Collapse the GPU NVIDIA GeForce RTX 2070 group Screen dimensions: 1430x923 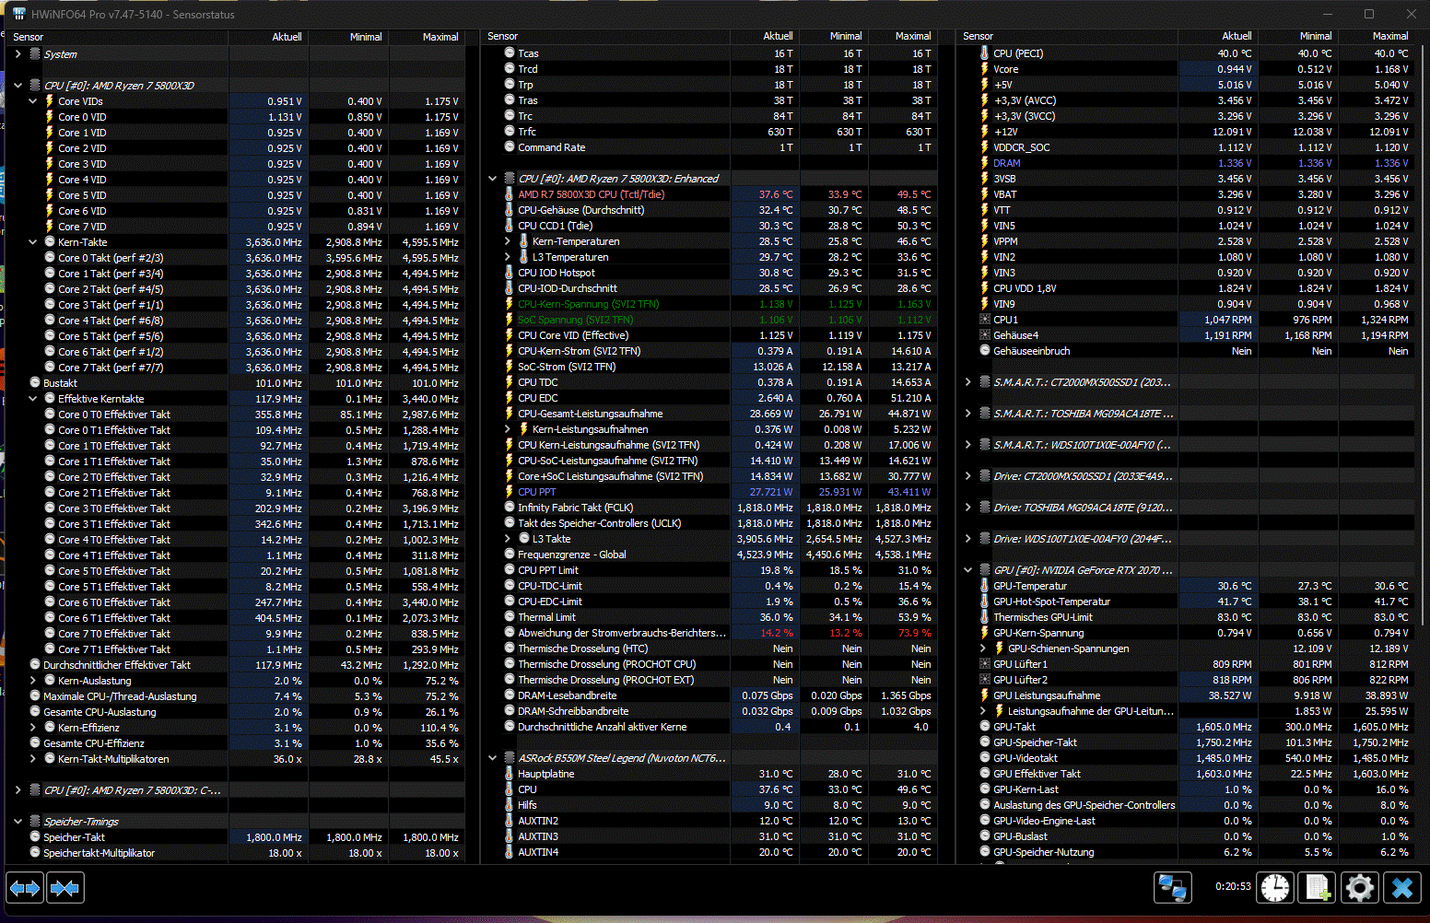967,570
